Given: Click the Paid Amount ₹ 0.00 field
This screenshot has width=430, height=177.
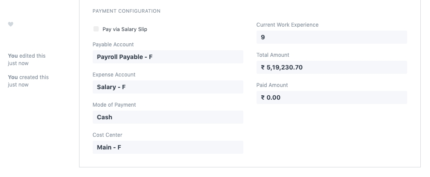Looking at the screenshot, I should coord(331,97).
